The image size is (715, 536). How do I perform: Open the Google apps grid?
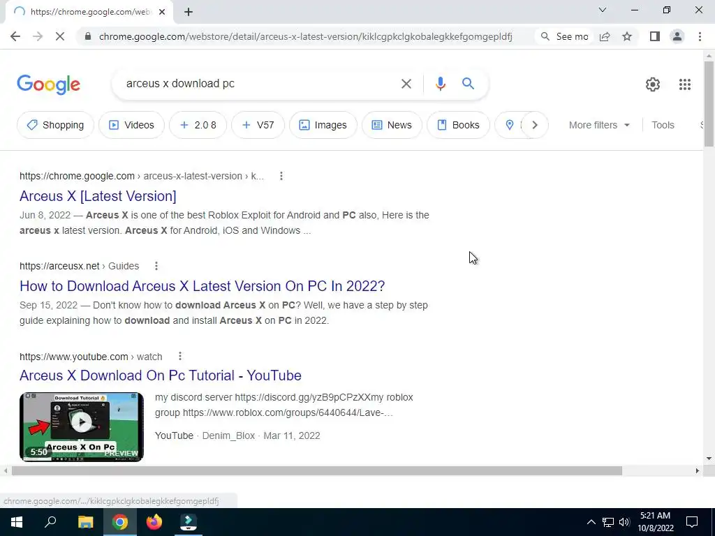point(684,84)
